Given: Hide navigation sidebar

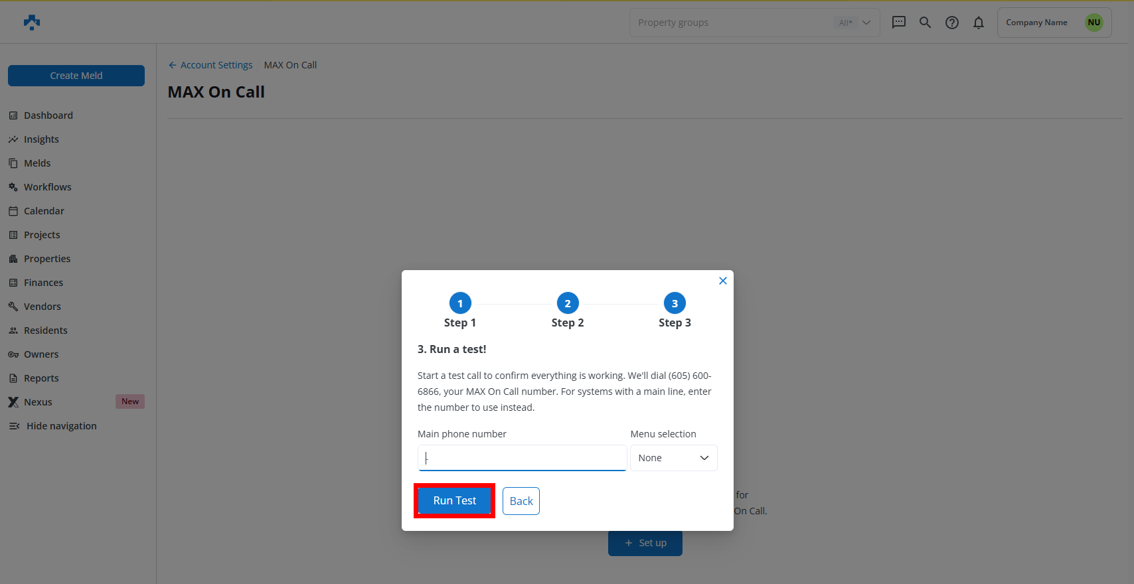Looking at the screenshot, I should coord(61,426).
